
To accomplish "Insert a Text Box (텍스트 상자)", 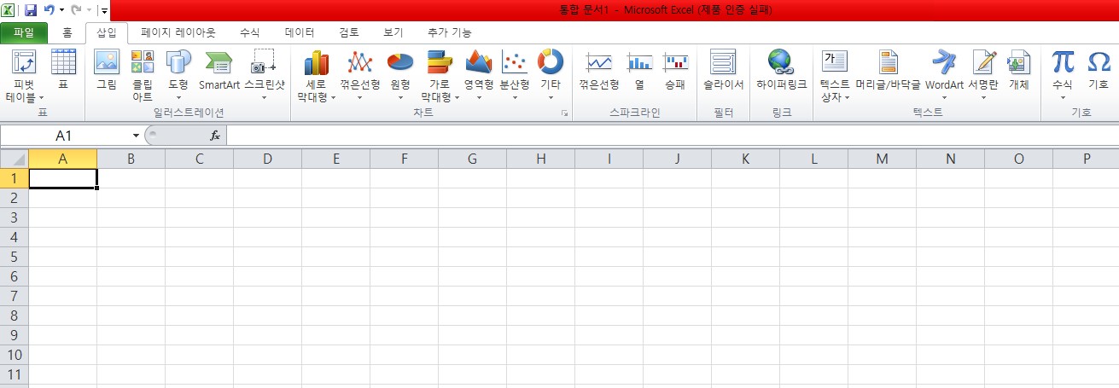I will click(835, 76).
